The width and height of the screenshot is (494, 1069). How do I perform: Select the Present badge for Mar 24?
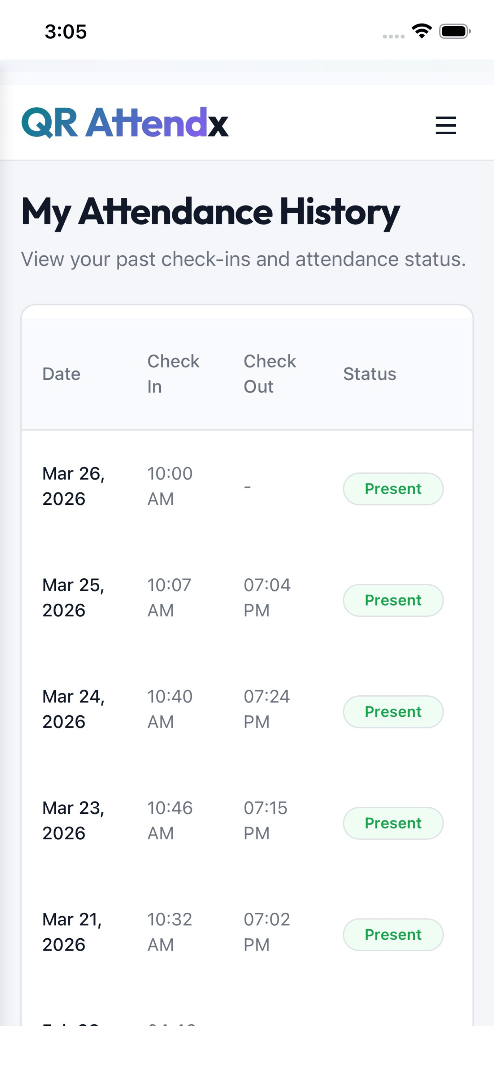393,711
